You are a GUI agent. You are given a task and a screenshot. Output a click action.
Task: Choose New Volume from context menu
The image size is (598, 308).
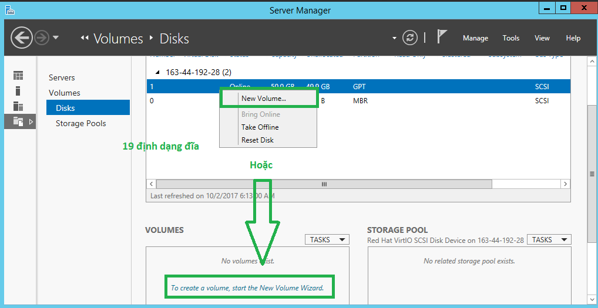pos(264,99)
